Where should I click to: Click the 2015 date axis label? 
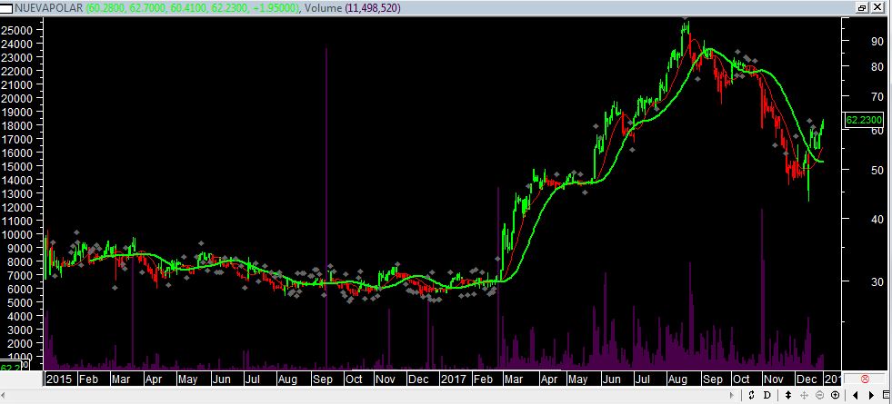click(59, 379)
